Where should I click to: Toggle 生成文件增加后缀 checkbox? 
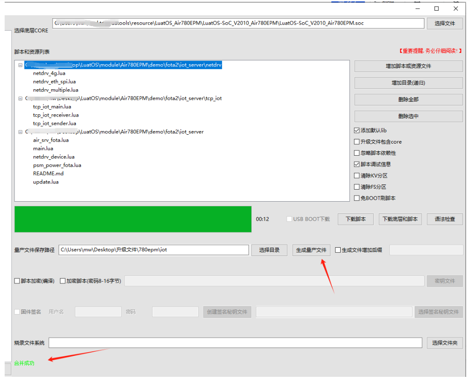pyautogui.click(x=338, y=250)
